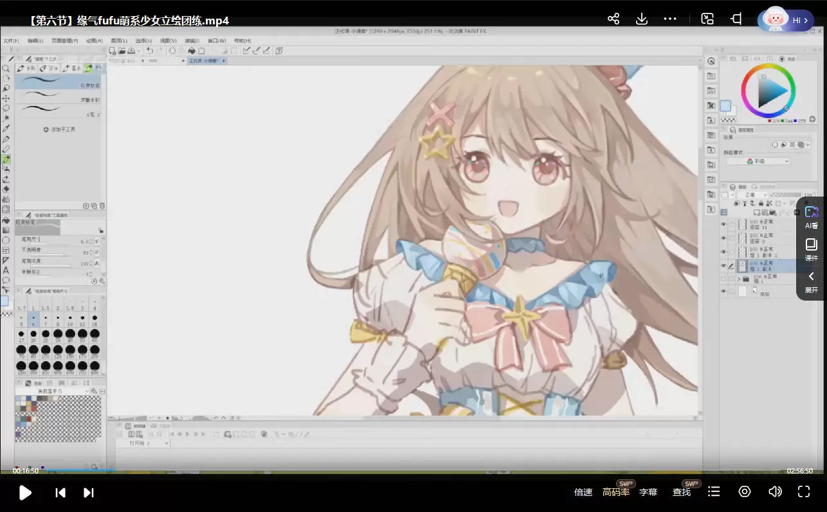The image size is (827, 512).
Task: Hide layer 图层 11 via its eye icon
Action: click(x=723, y=224)
